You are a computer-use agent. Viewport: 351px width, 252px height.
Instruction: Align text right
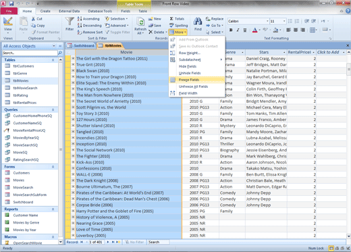pyautogui.click(x=303, y=30)
